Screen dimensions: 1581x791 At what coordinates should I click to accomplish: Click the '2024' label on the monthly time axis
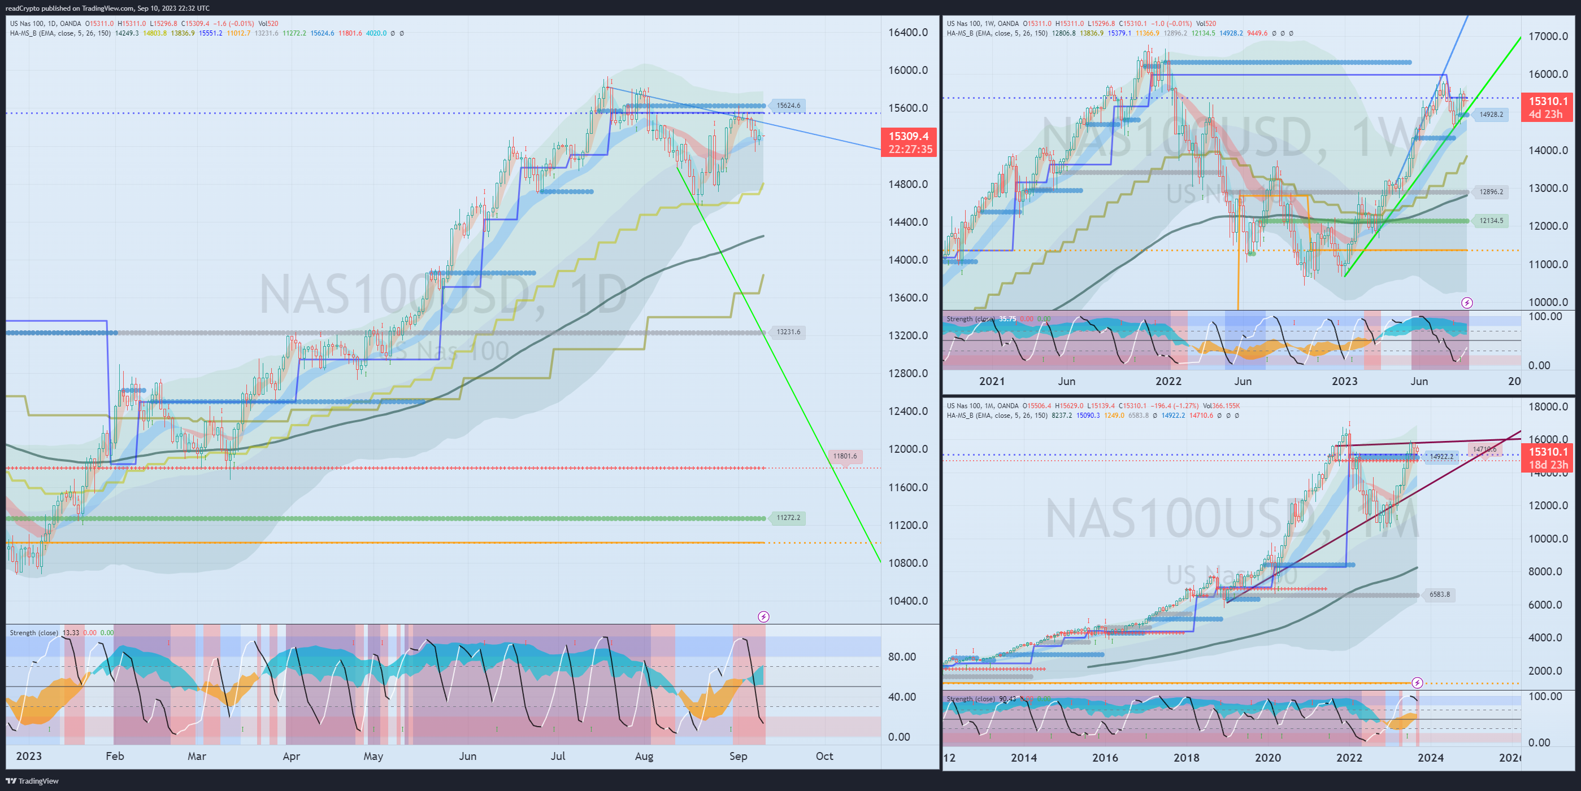point(1431,758)
